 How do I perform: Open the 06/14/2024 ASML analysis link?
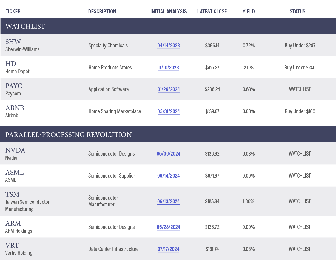(168, 176)
